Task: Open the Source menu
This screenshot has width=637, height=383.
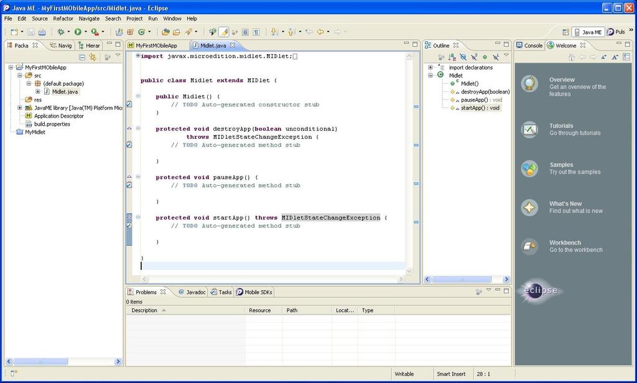Action: [x=40, y=19]
